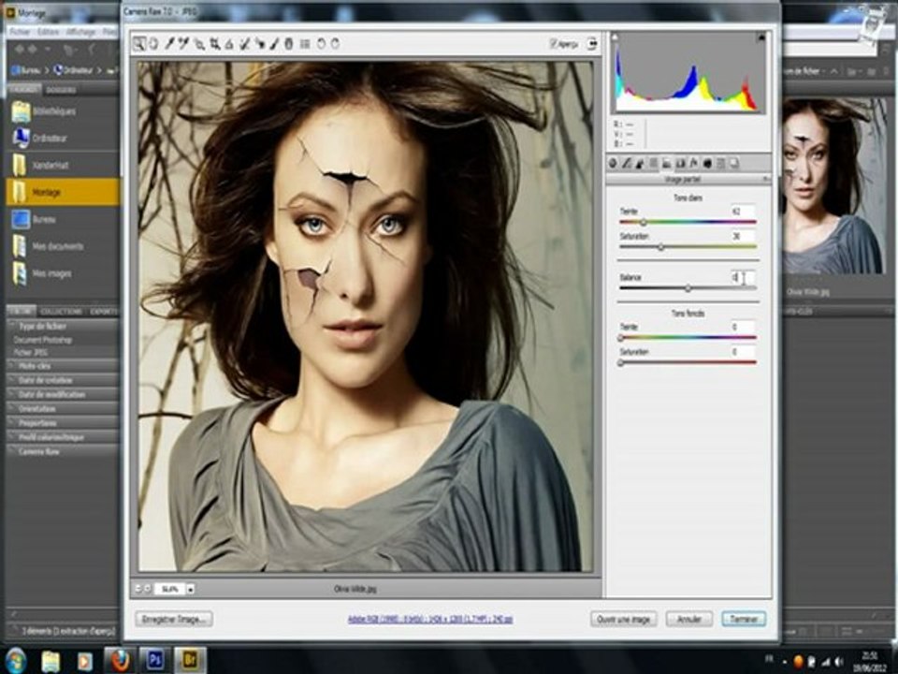Expand the Date de création filter section
Screen dimensions: 898x674
(x=12, y=380)
